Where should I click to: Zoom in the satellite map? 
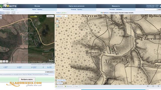coord(1,18)
